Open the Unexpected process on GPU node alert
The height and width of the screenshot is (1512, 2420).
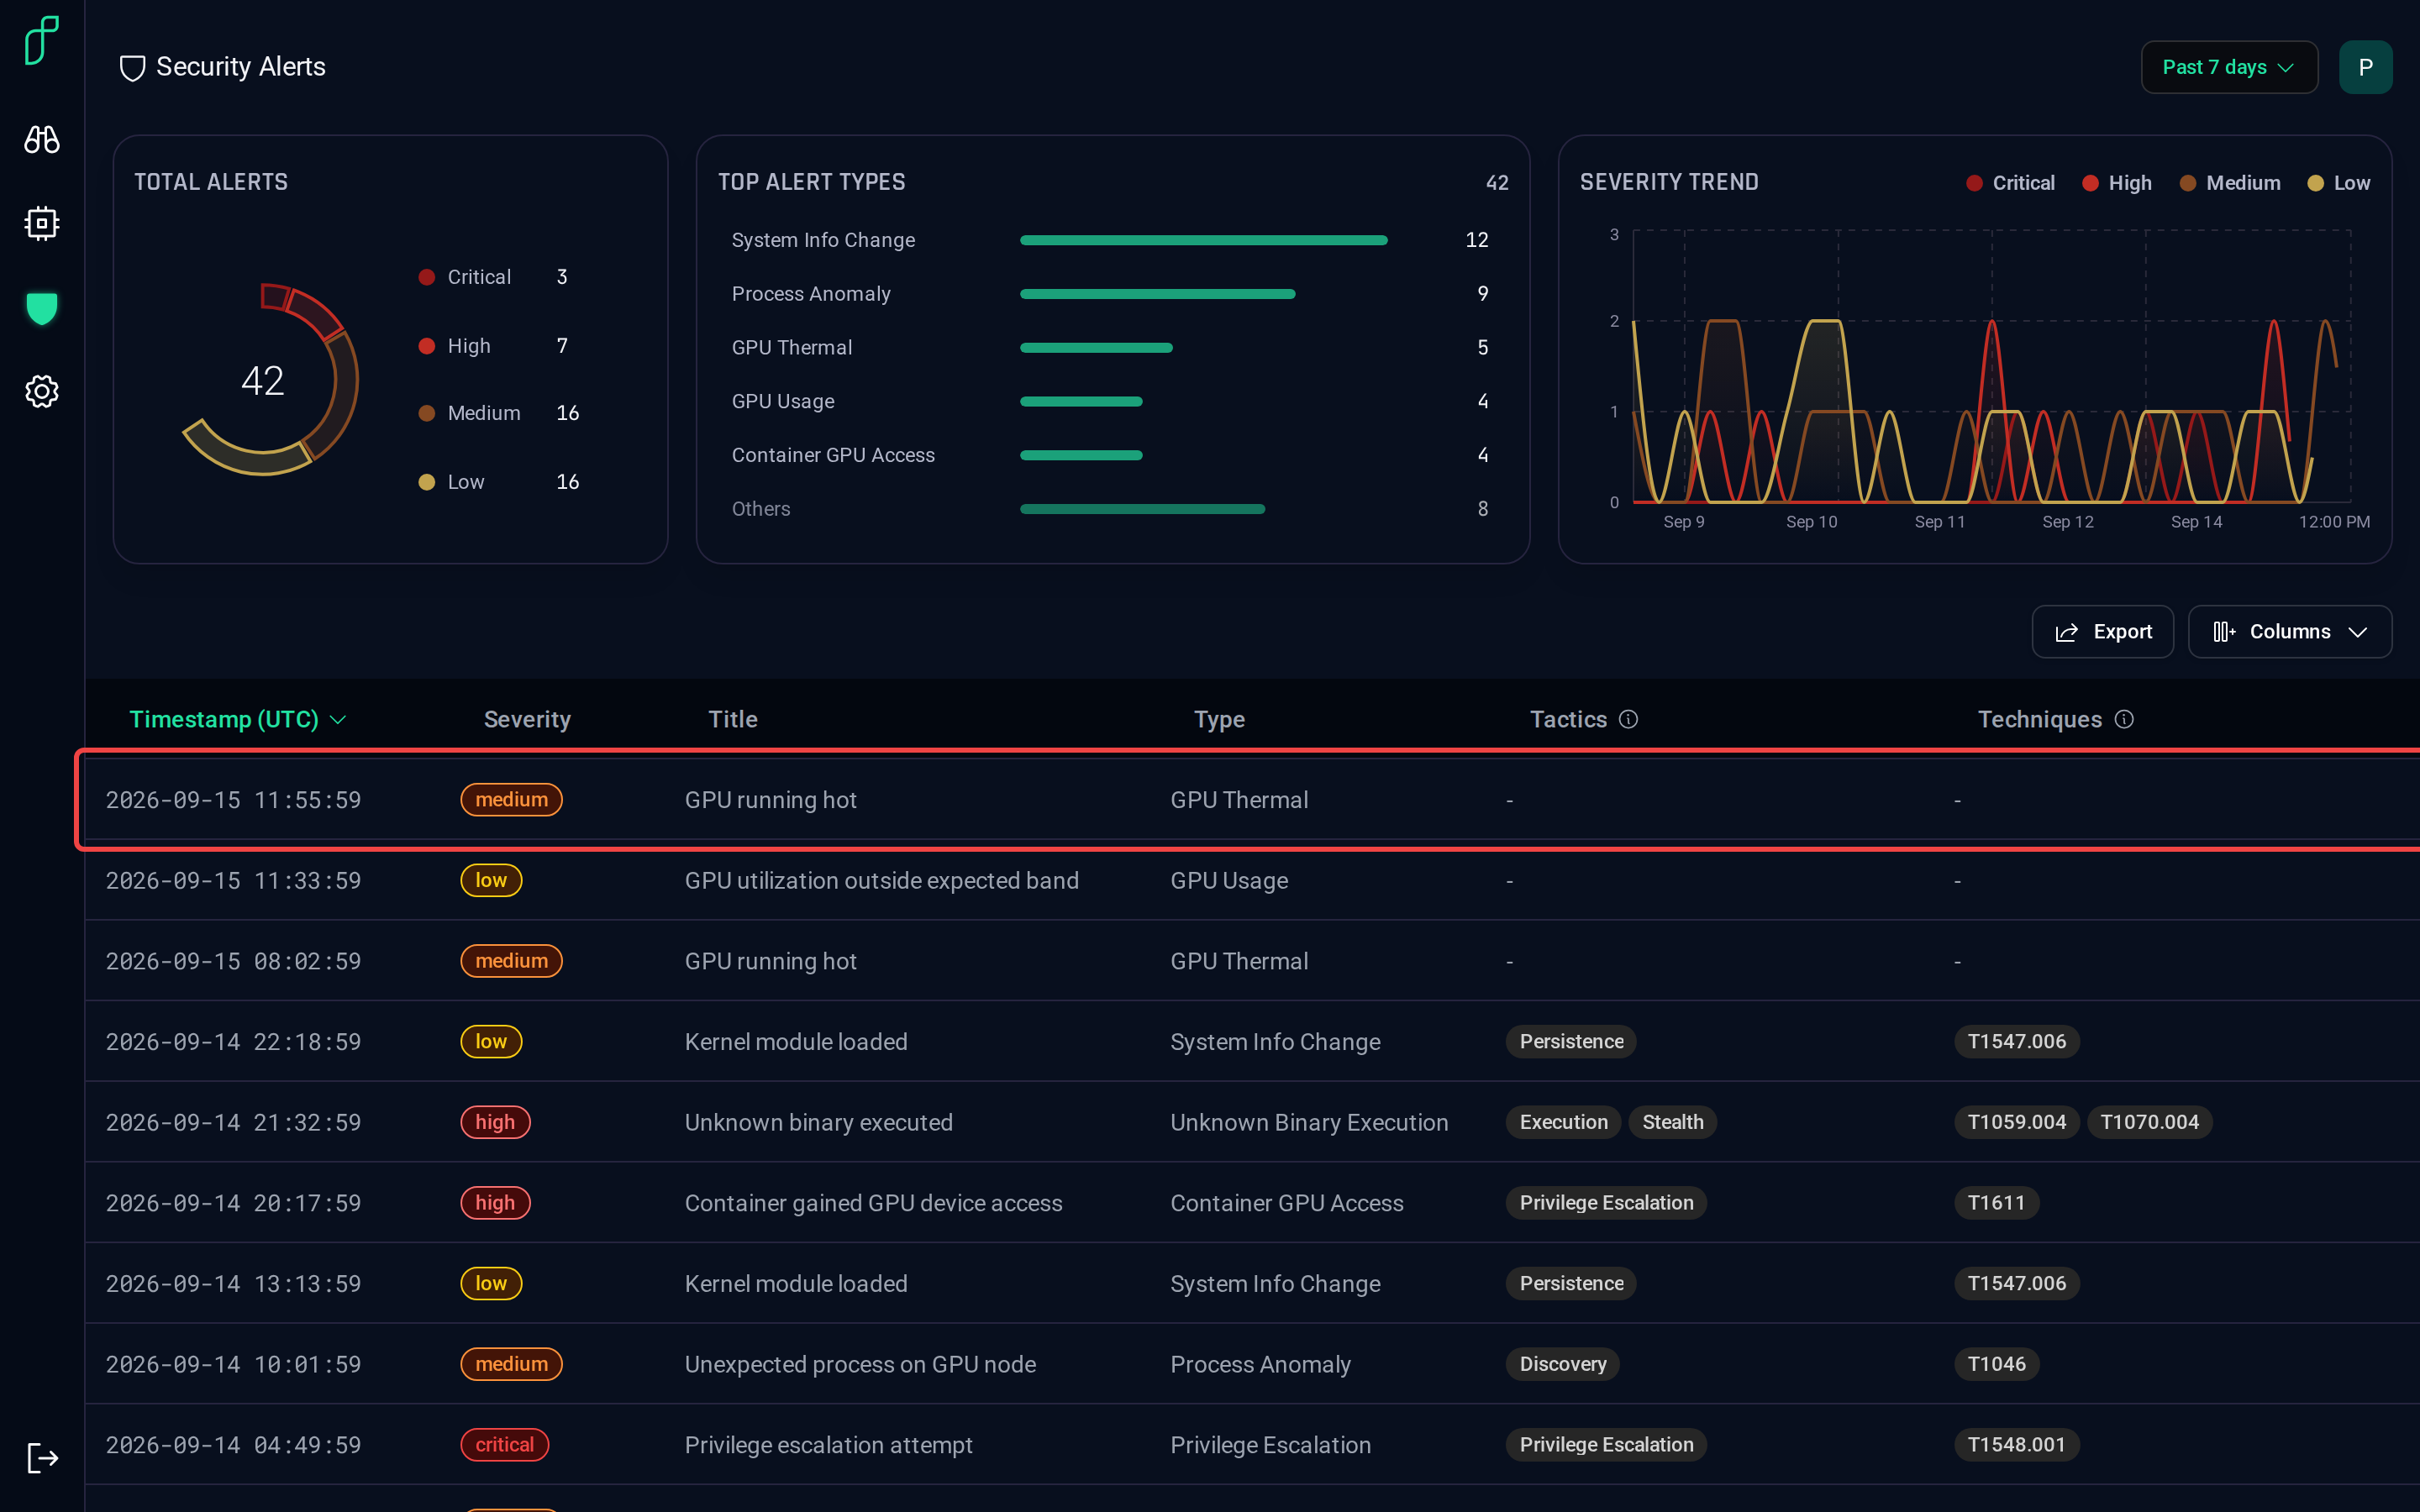coord(860,1364)
